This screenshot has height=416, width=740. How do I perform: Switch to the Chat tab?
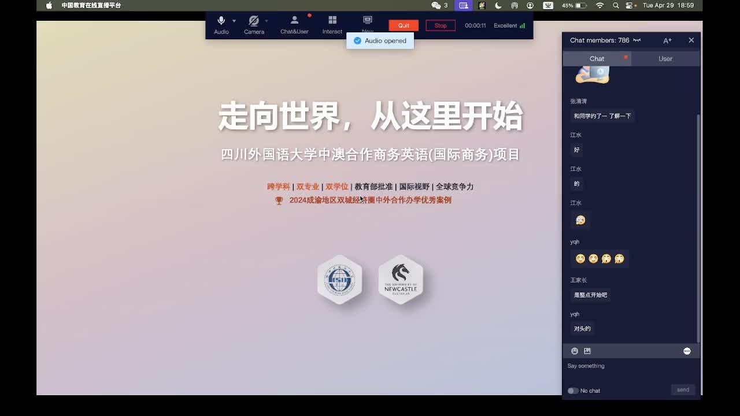tap(597, 58)
